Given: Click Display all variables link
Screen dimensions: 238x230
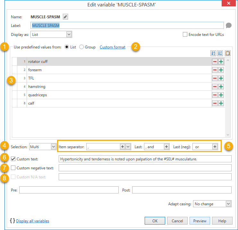Looking at the screenshot, I should coord(32,221).
